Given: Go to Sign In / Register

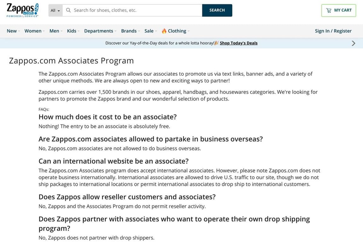Looking at the screenshot, I should 333,31.
